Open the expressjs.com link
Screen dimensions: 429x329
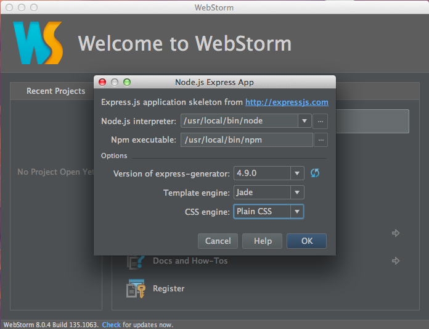(287, 102)
